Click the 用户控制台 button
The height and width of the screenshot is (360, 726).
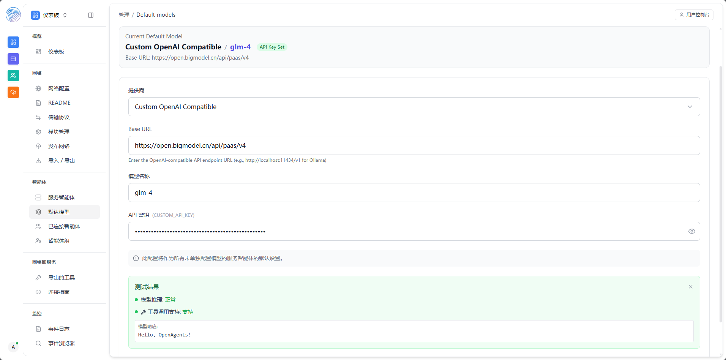coord(694,15)
